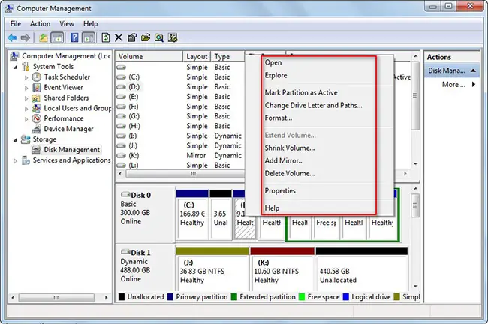The width and height of the screenshot is (488, 324).
Task: Click the blue Back arrow in toolbar
Action: pos(12,38)
